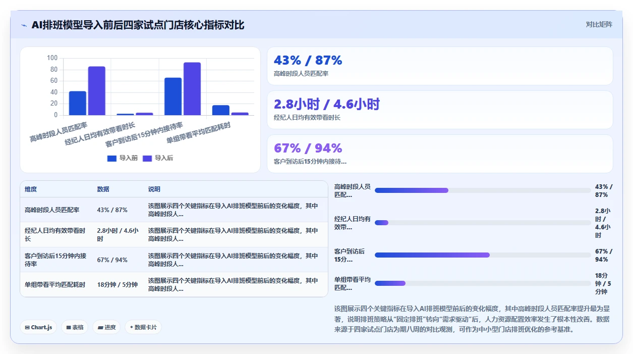Click the 说明 text in the 高峰时段人员匹配率 row
Image resolution: width=633 pixels, height=354 pixels.
pos(234,210)
